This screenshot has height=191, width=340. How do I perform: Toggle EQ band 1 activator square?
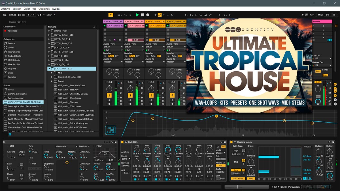135,179
